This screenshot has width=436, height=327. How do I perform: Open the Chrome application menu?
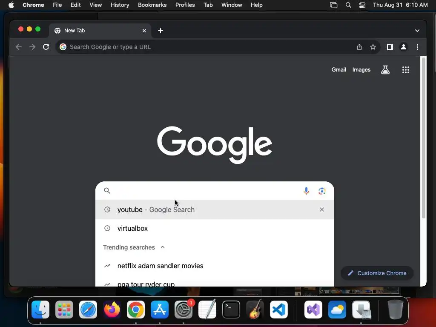click(33, 5)
